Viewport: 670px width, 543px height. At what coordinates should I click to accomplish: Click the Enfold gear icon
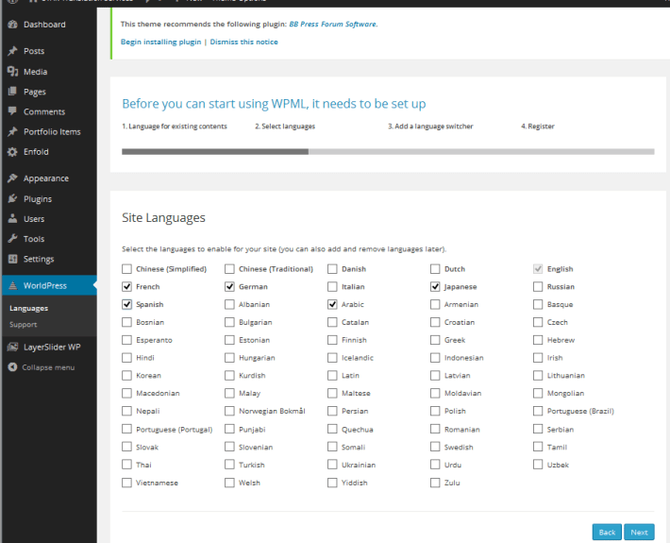pos(13,152)
